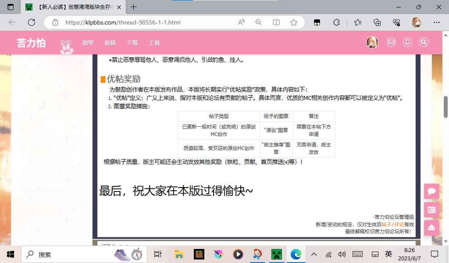Turn on Read aloud
This screenshot has width=449, height=263.
point(241,22)
